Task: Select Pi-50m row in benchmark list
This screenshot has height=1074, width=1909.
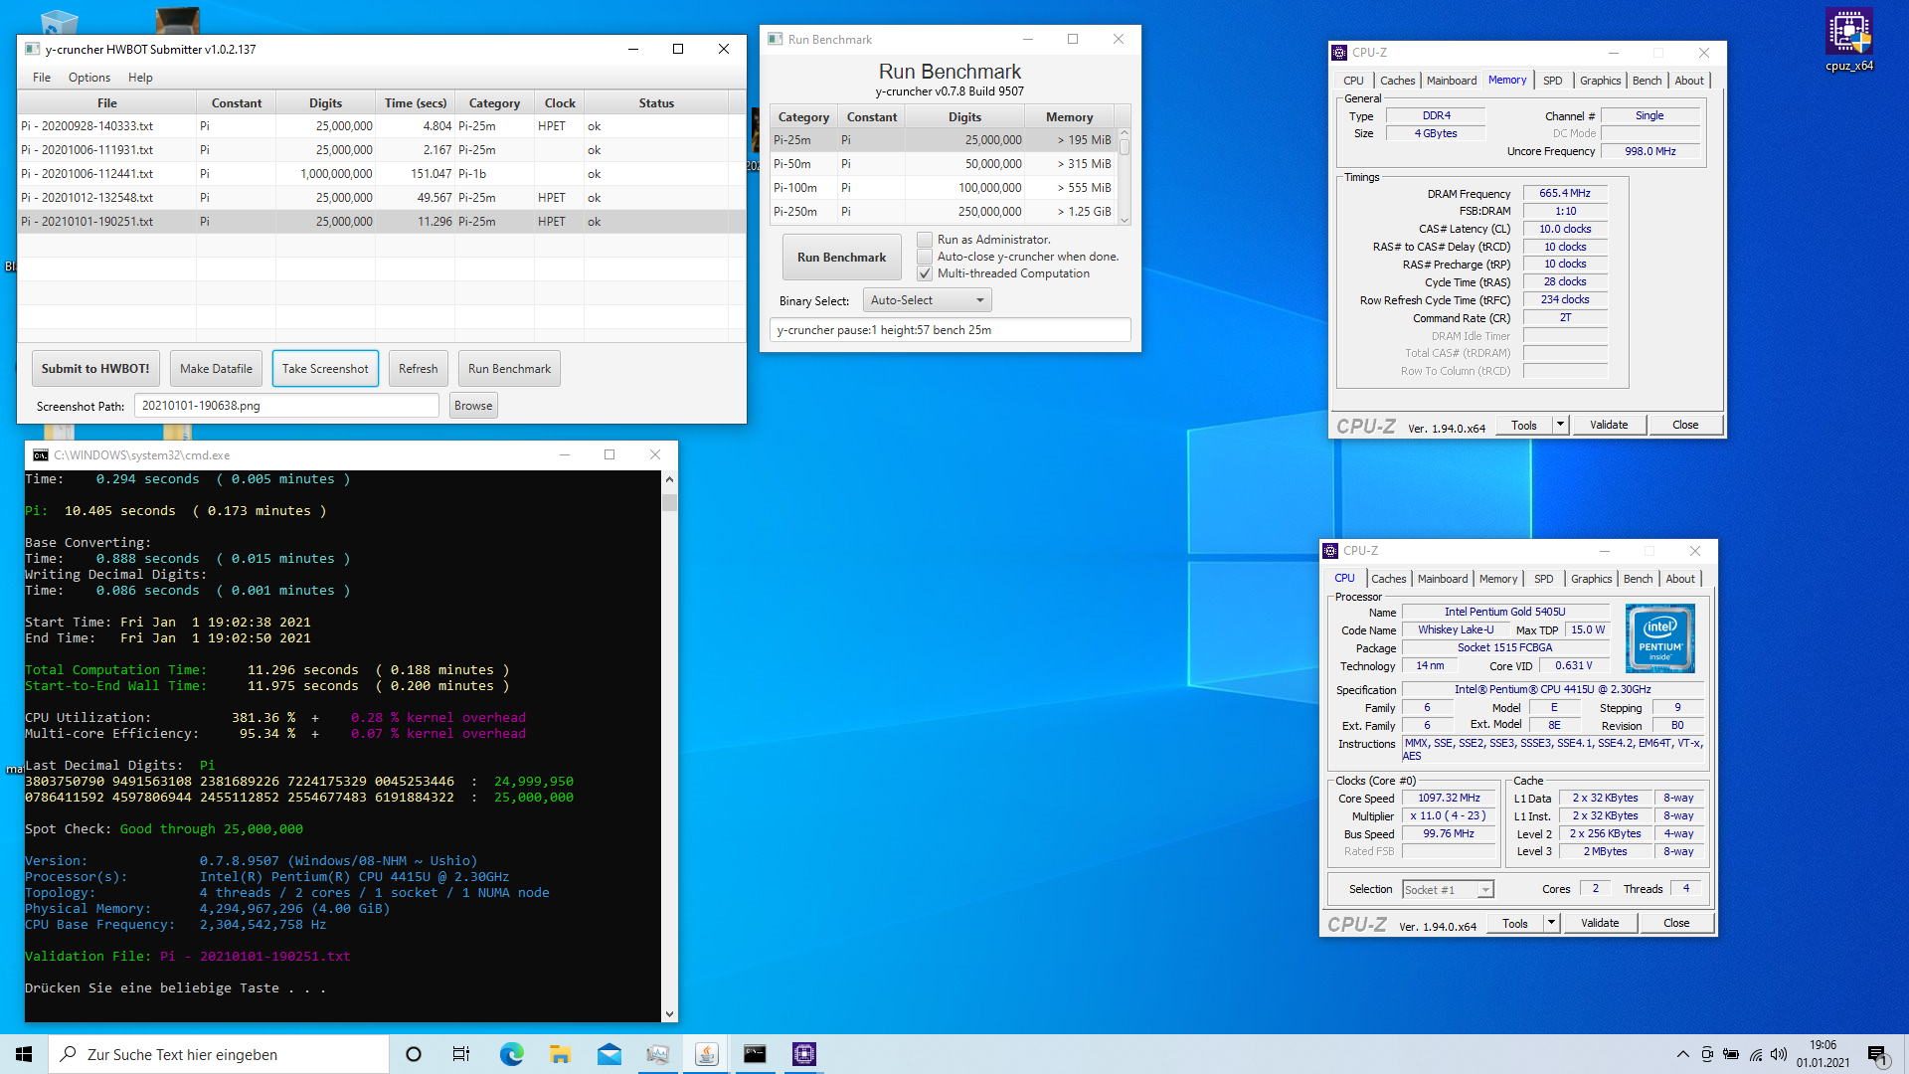Action: pos(943,164)
